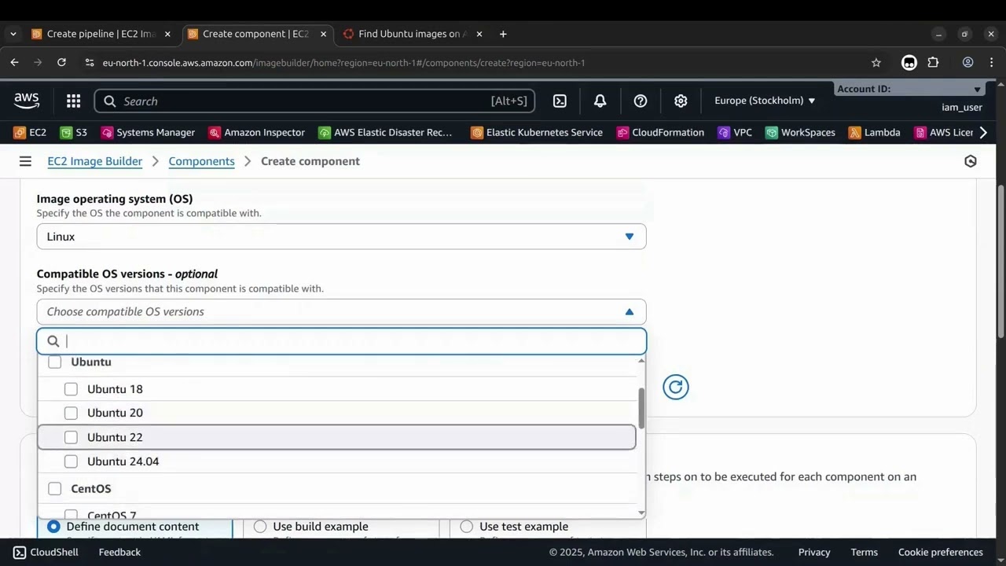Viewport: 1006px width, 566px height.
Task: Check the Ubuntu 18 checkbox
Action: pos(71,389)
